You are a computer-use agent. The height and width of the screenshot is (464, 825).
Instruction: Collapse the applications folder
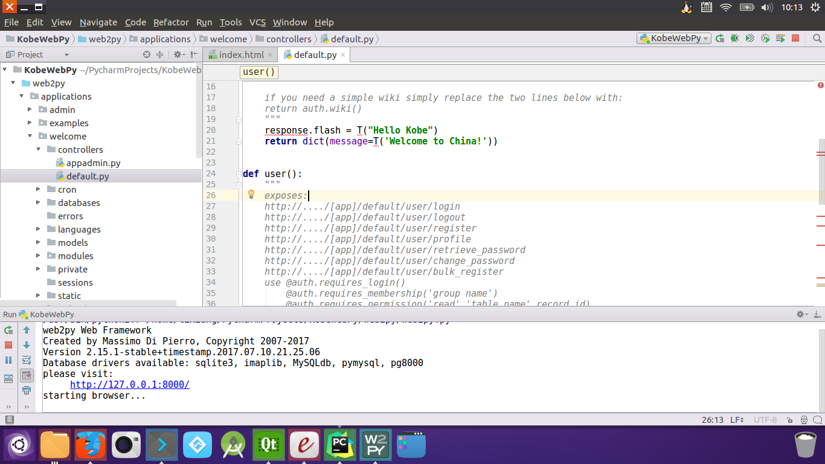[x=21, y=96]
